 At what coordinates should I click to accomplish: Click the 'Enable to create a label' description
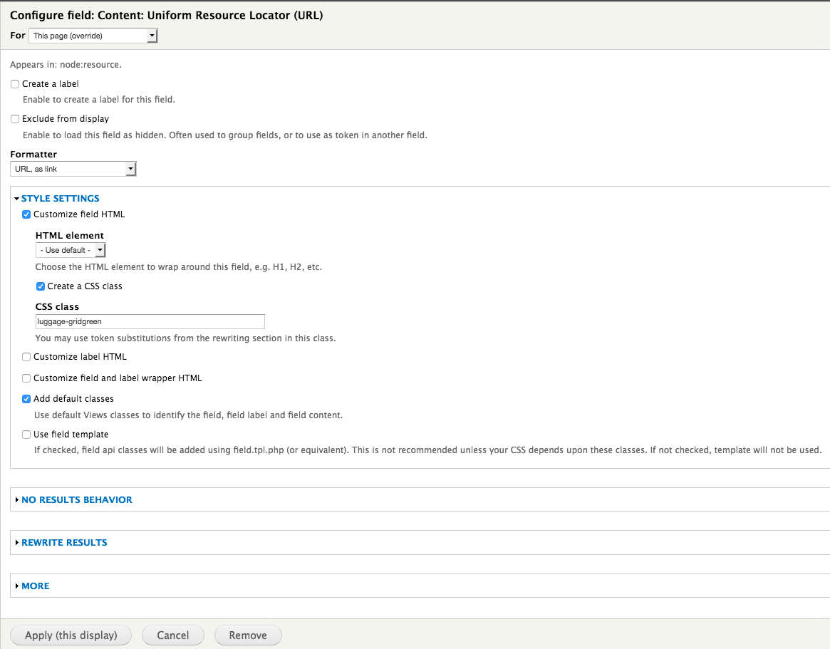point(99,100)
